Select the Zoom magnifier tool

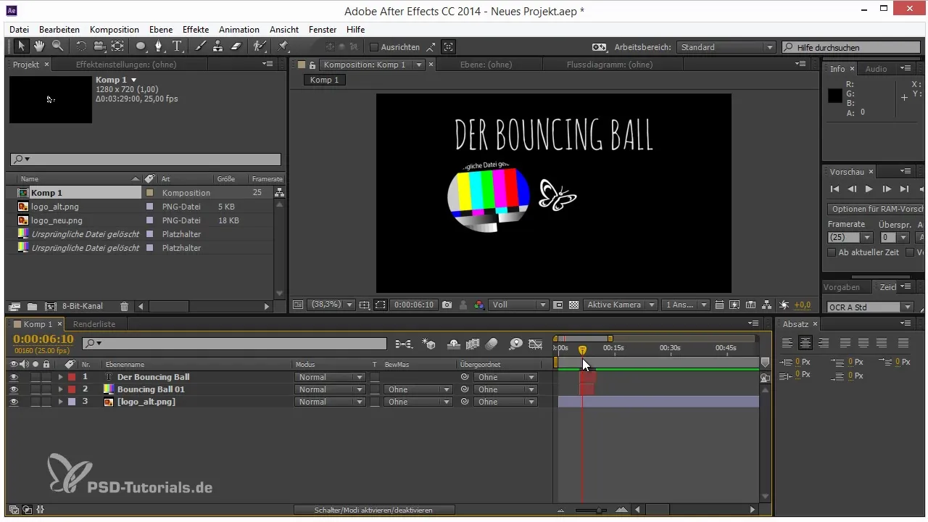[57, 46]
